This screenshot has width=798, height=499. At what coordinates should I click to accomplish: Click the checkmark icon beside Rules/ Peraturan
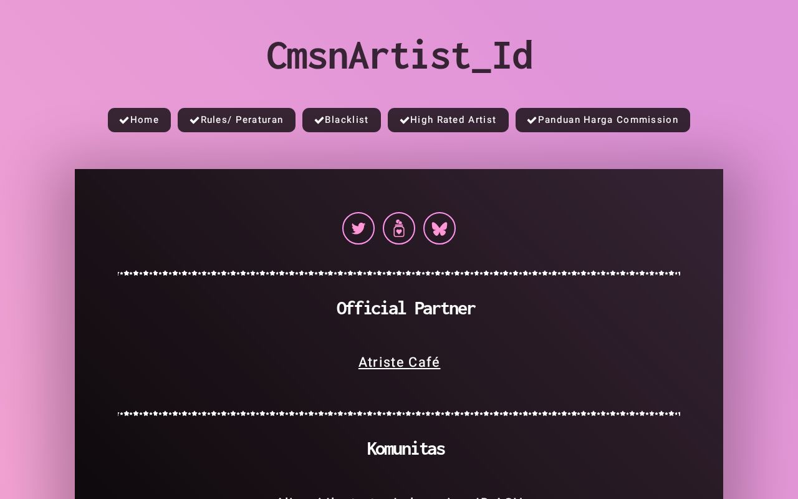coord(195,120)
